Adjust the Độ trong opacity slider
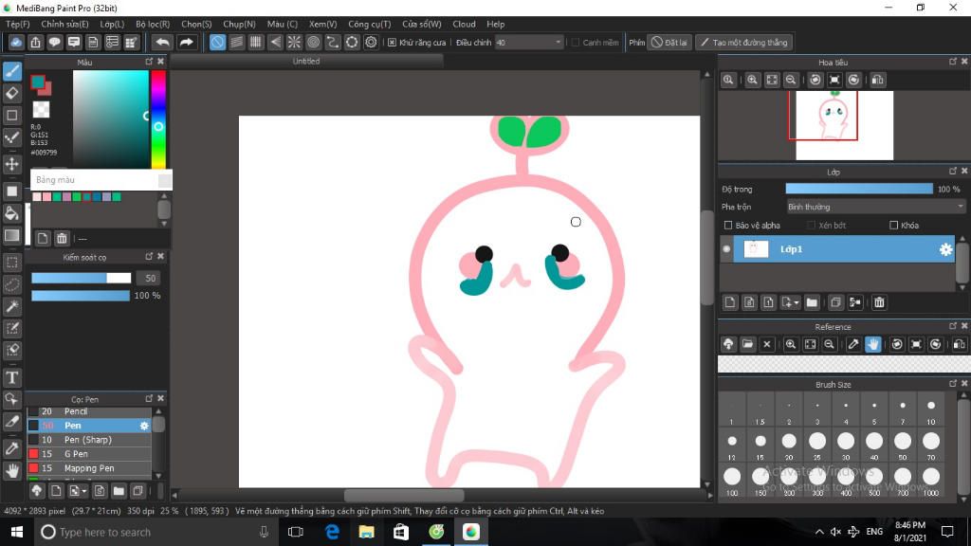971x546 pixels. click(x=859, y=189)
